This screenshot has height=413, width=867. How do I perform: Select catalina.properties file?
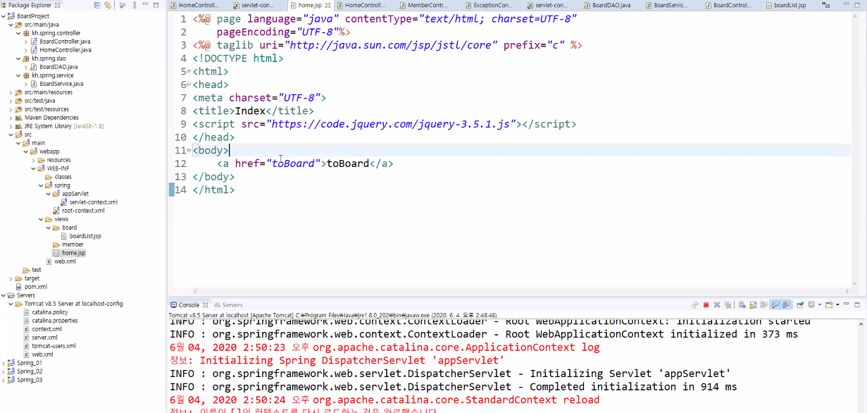pos(55,321)
